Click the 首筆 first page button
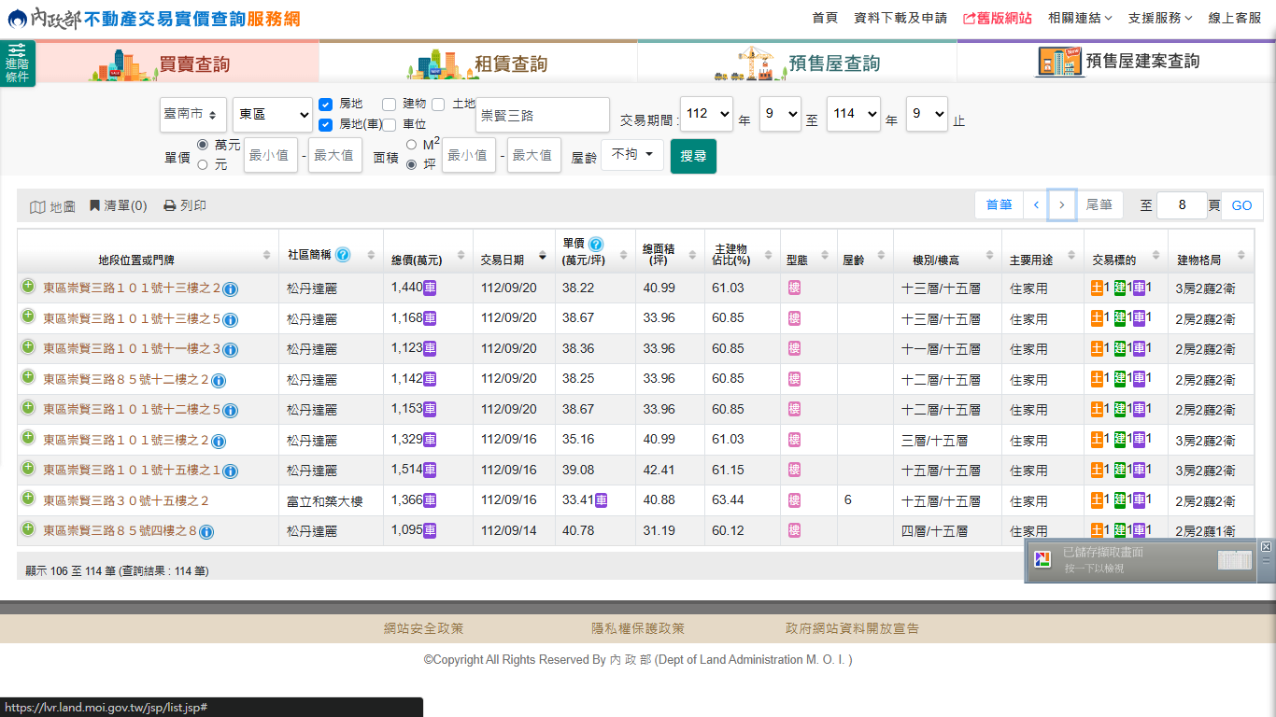The height and width of the screenshot is (717, 1276). [x=999, y=205]
